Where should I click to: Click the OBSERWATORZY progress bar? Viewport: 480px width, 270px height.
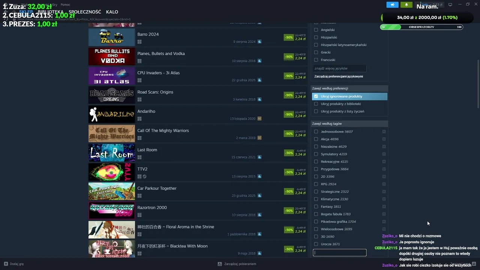coord(421,27)
